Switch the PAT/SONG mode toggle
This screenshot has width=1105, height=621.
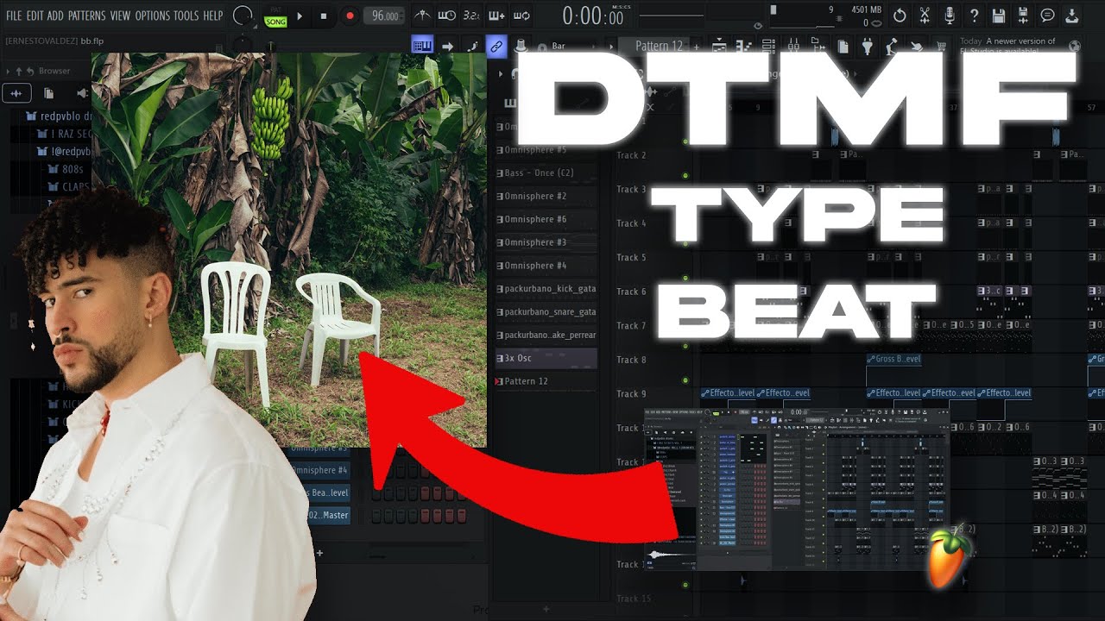[x=275, y=16]
